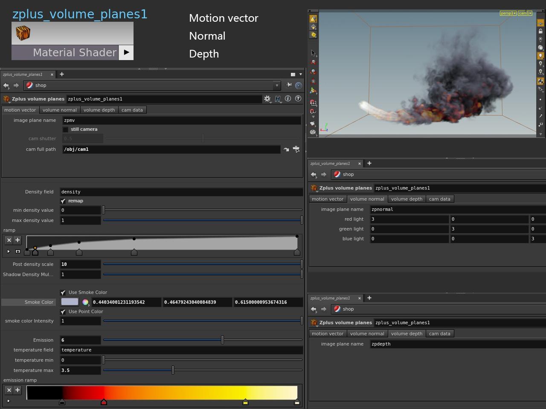546x409 pixels.
Task: Click the gear settings icon in parameter header
Action: tap(267, 99)
